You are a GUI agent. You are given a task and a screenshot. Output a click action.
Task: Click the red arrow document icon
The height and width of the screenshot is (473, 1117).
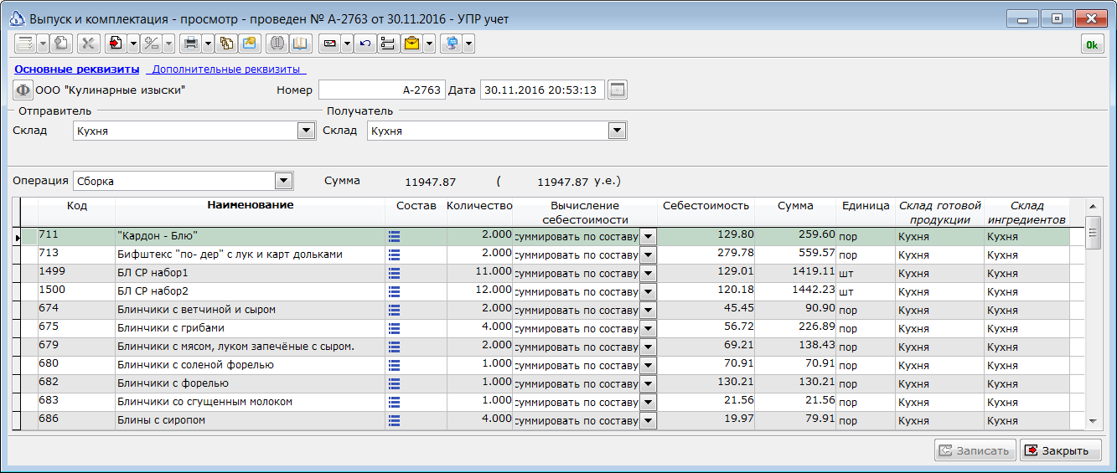coord(116,44)
